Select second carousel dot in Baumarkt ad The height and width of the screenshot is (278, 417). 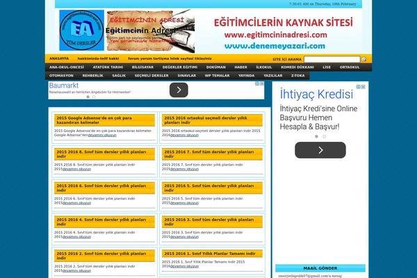point(94,97)
